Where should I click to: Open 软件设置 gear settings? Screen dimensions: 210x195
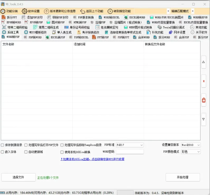[x=31, y=11]
